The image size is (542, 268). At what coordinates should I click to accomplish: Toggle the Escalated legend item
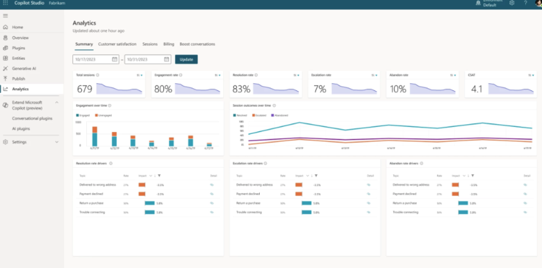tap(259, 115)
